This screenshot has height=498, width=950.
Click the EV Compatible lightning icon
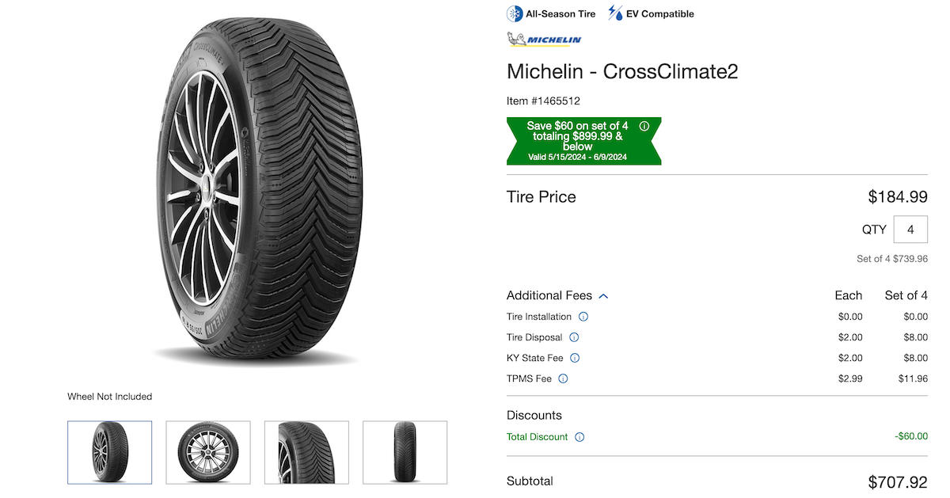pos(615,13)
